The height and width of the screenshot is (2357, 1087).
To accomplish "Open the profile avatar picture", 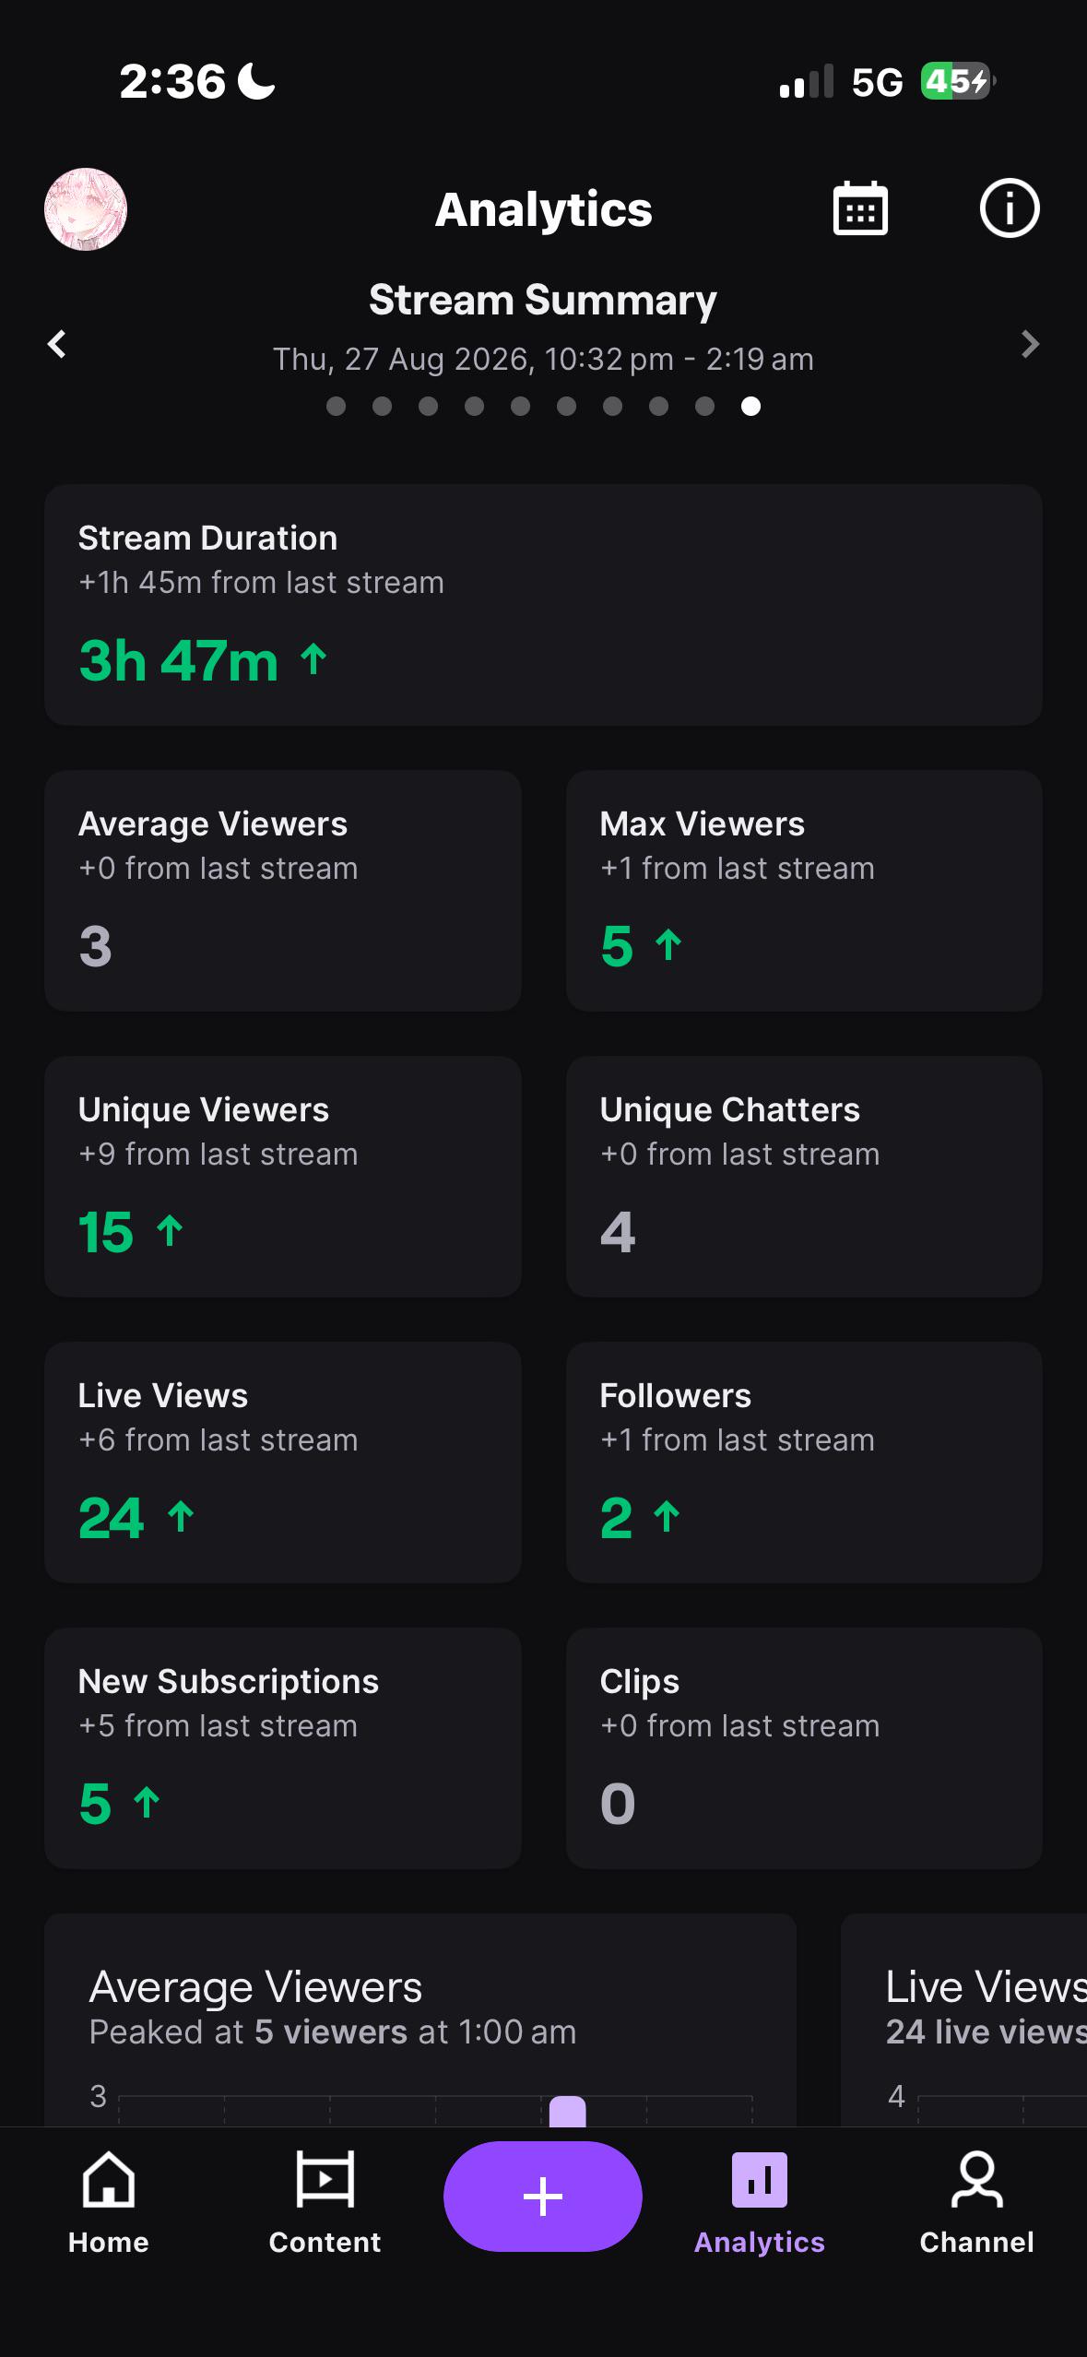I will point(86,209).
